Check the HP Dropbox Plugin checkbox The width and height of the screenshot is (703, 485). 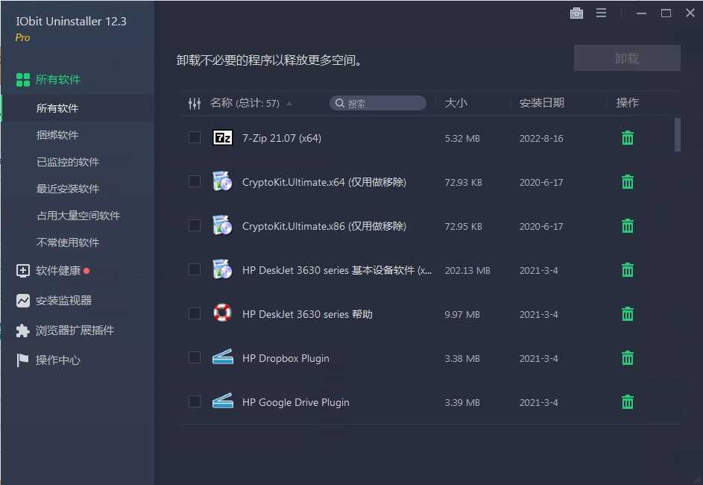click(x=195, y=357)
